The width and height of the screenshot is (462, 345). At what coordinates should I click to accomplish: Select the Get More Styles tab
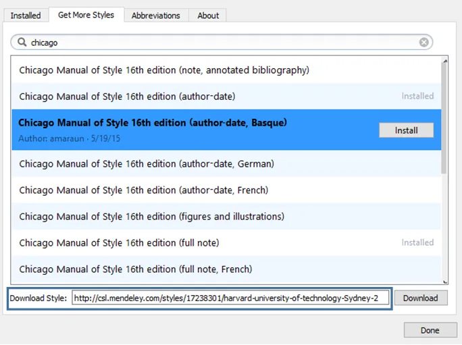pos(86,15)
